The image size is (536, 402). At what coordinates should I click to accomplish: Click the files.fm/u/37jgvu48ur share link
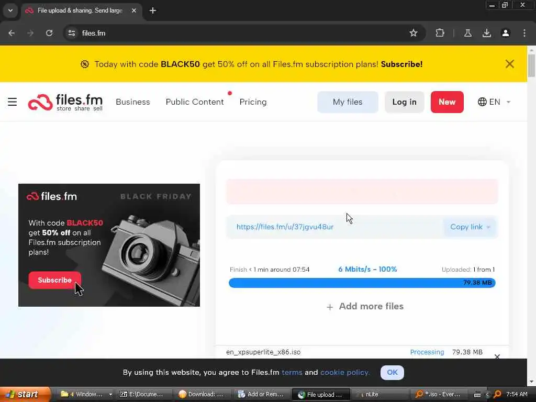[x=285, y=227]
